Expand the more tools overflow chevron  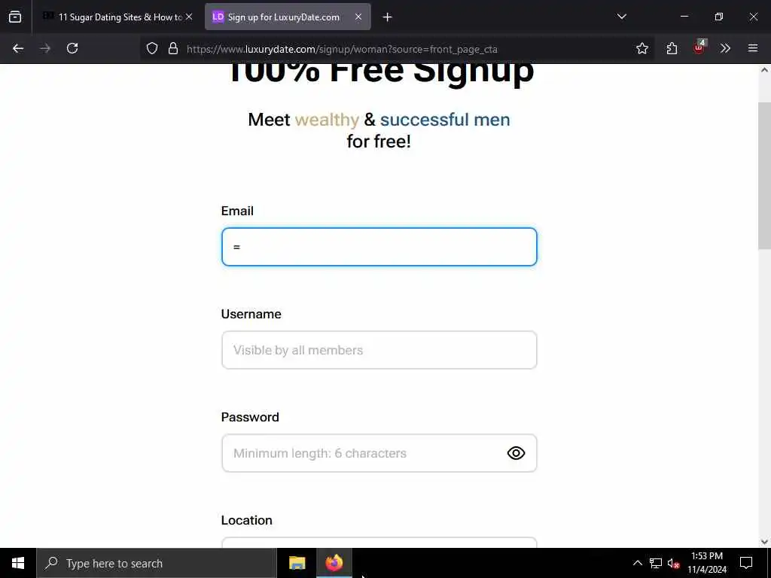click(725, 48)
